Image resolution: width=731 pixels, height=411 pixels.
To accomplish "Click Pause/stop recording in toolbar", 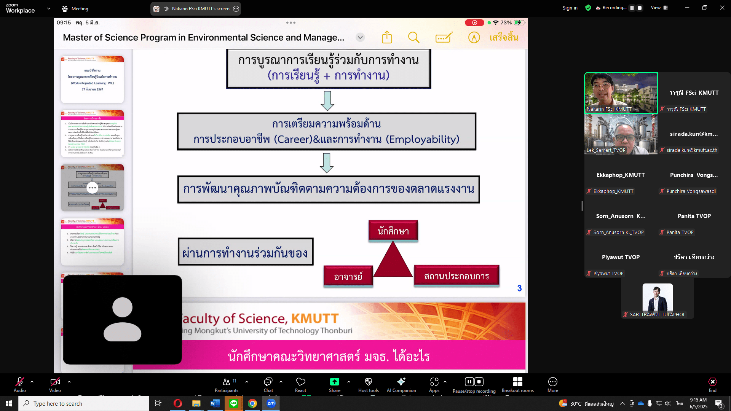I will [x=474, y=384].
